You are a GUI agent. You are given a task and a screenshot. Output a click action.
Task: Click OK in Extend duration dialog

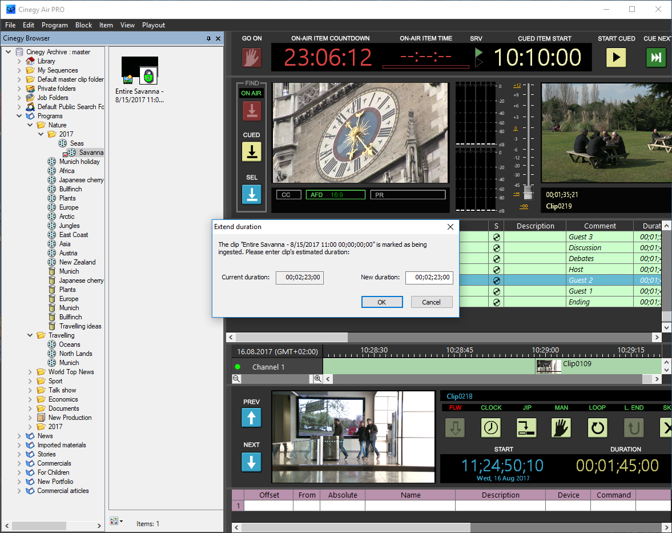coord(382,302)
